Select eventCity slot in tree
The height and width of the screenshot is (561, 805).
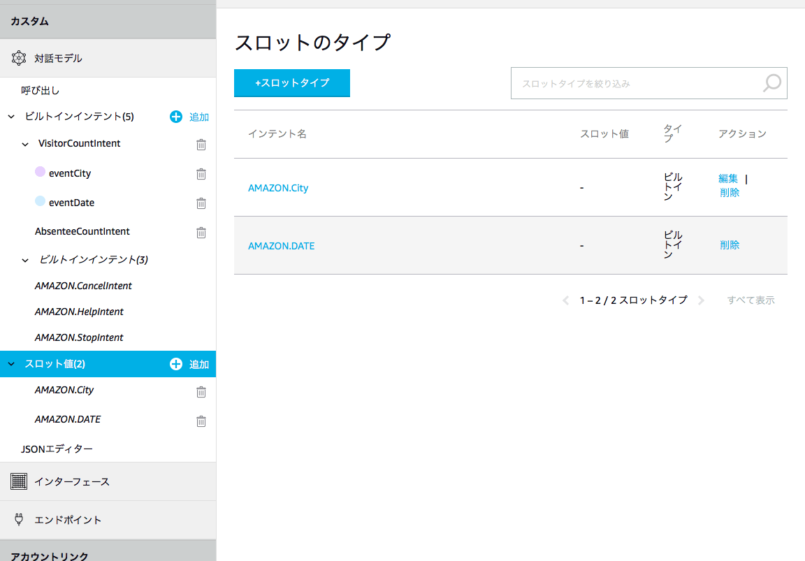[70, 173]
